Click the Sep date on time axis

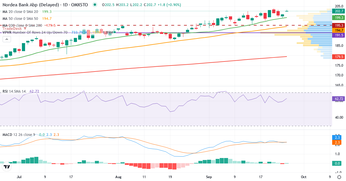click(209, 177)
